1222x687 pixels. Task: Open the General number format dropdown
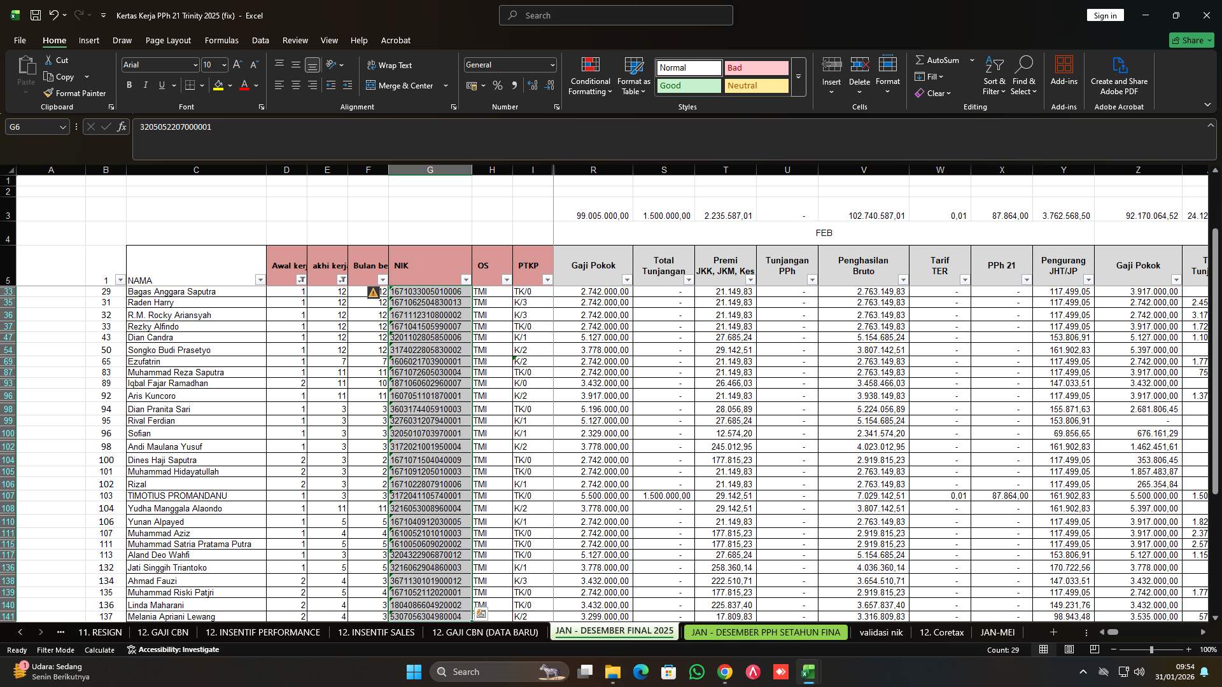tap(550, 64)
